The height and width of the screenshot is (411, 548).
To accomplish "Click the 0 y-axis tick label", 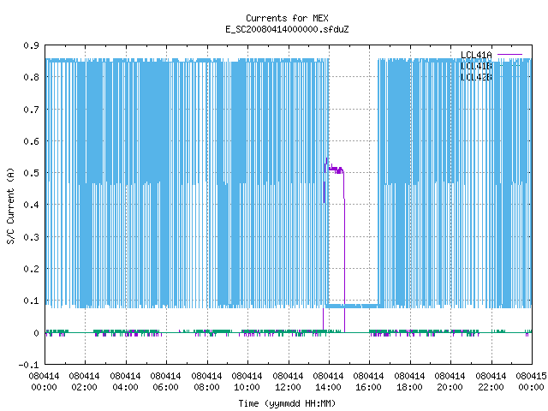I will tap(36, 333).
